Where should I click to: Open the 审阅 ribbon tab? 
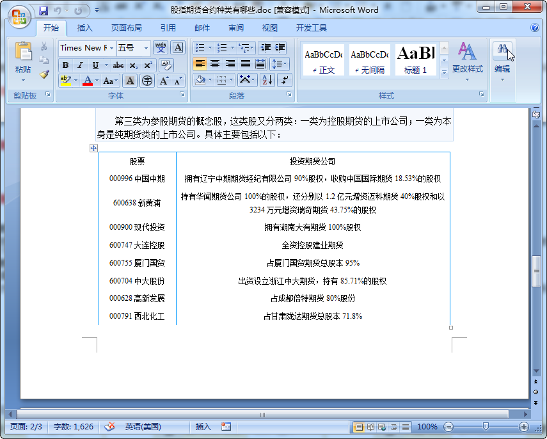point(236,28)
